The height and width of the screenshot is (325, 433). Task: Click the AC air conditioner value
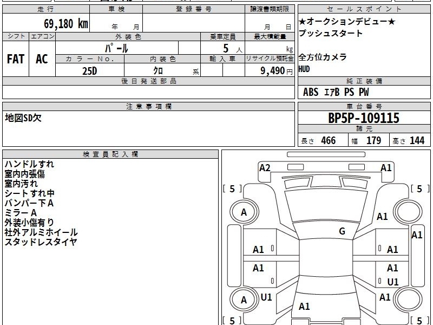point(42,59)
